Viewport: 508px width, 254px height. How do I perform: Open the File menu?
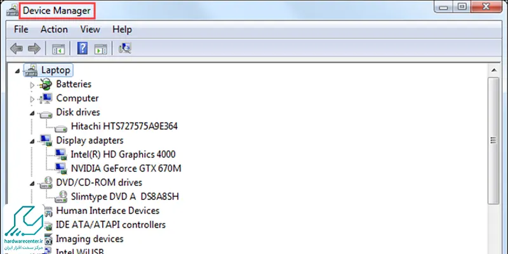point(21,29)
